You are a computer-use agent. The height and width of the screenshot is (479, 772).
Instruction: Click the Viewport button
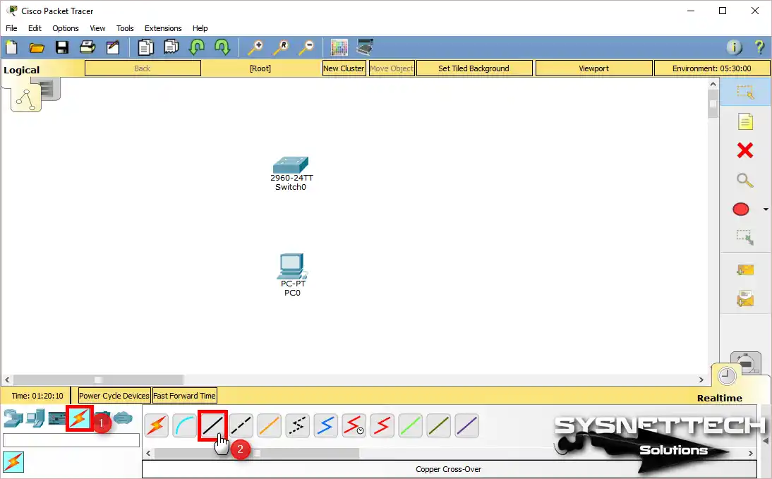593,68
